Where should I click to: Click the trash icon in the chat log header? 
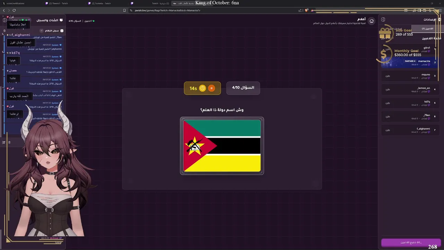coord(5,31)
